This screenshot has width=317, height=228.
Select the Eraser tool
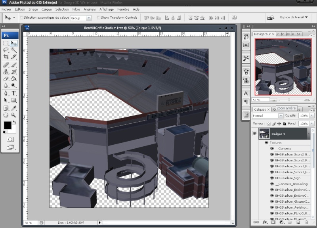pyautogui.click(x=6, y=79)
